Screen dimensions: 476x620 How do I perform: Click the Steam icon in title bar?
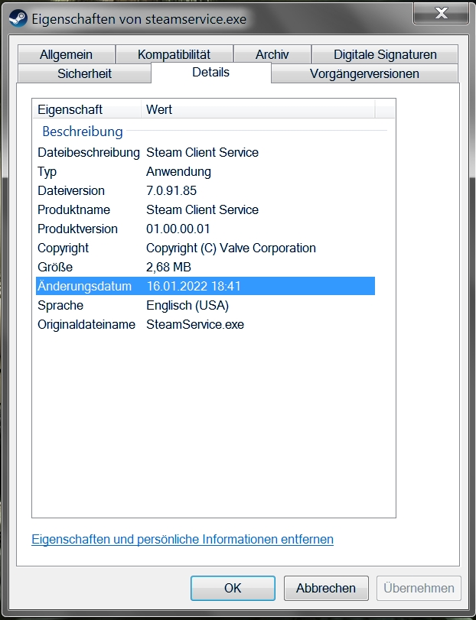(x=18, y=18)
